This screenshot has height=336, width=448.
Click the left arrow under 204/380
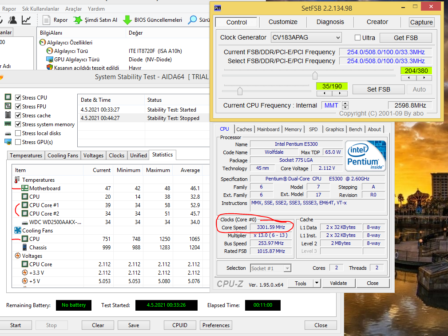click(x=408, y=77)
